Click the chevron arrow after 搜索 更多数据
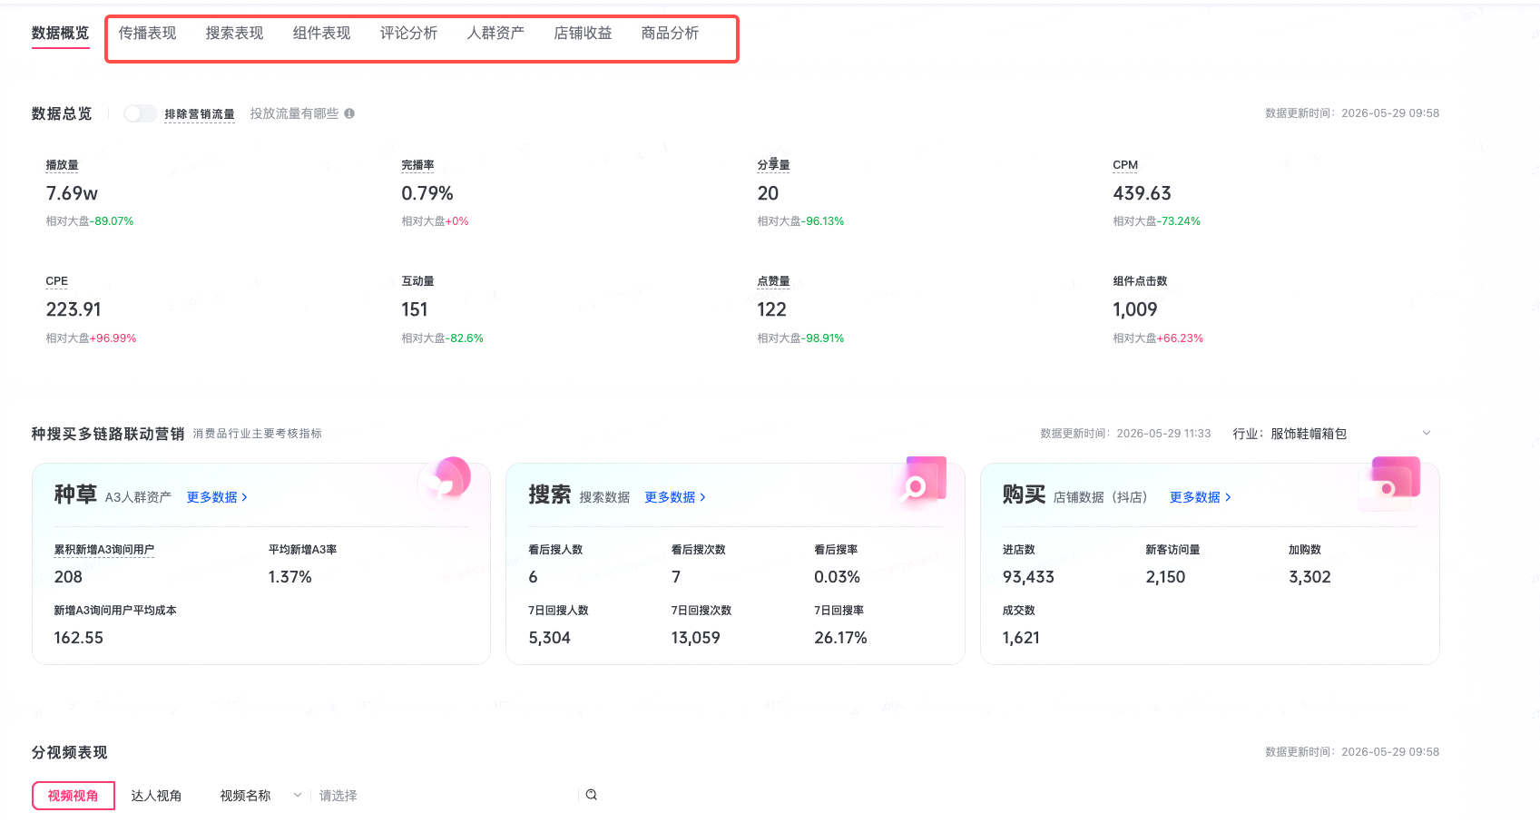Image resolution: width=1540 pixels, height=822 pixels. [702, 497]
